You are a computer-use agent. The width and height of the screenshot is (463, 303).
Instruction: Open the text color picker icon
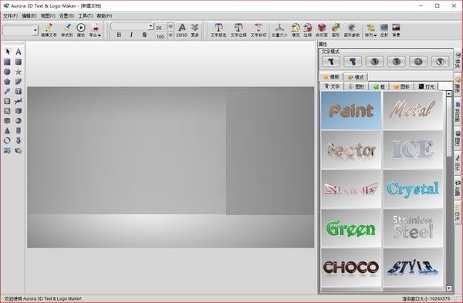tap(218, 30)
